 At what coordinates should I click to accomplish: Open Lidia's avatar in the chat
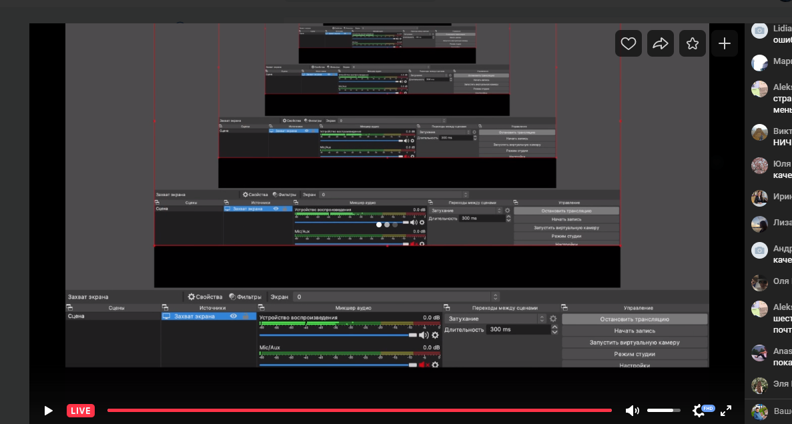coord(759,30)
